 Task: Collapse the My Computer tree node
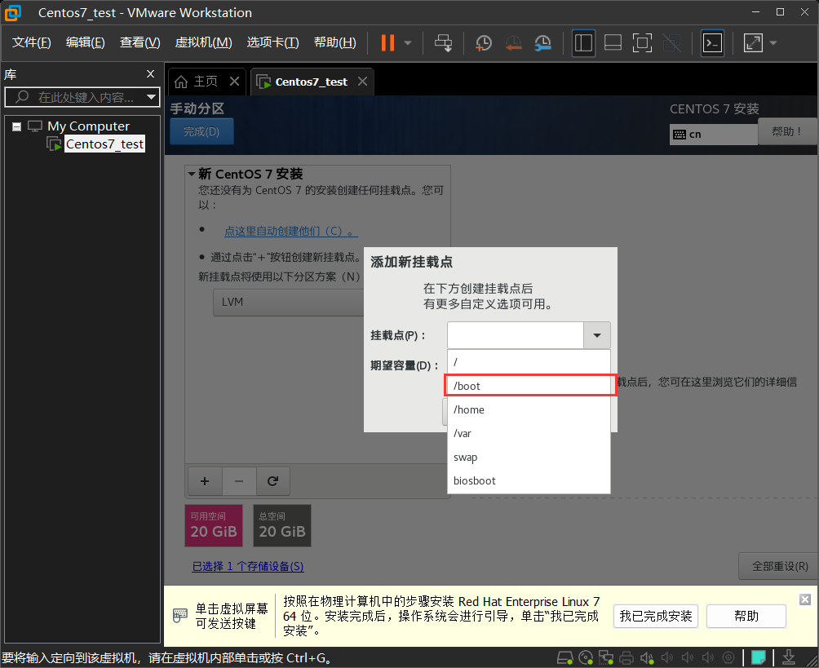16,126
